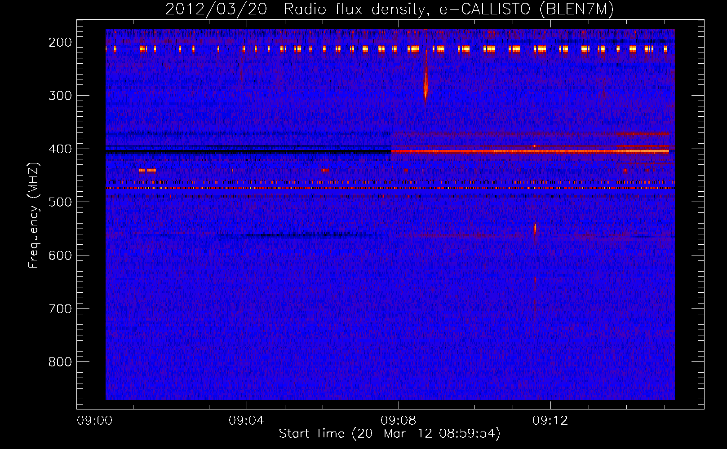Click the 800 frequency tick label
The width and height of the screenshot is (727, 449).
coord(60,362)
